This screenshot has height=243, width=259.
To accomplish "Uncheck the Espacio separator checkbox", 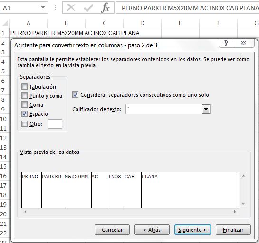I will point(24,114).
